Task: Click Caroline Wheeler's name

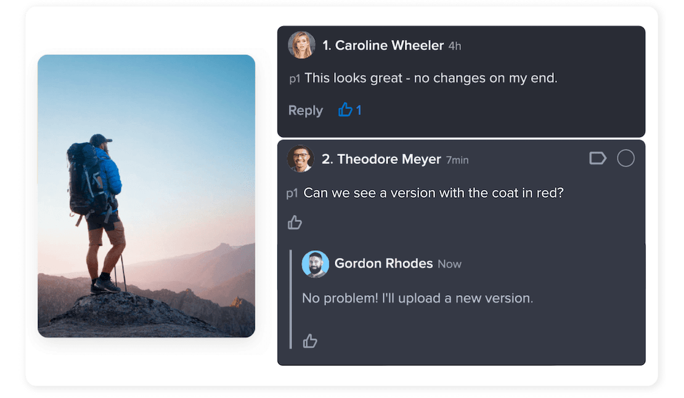Action: [381, 45]
